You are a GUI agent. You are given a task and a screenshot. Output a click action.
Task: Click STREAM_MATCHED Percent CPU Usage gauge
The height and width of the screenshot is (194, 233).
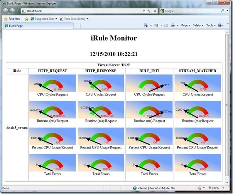[198, 136]
